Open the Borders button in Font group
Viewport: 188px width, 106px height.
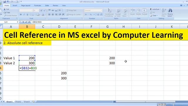tap(33, 14)
